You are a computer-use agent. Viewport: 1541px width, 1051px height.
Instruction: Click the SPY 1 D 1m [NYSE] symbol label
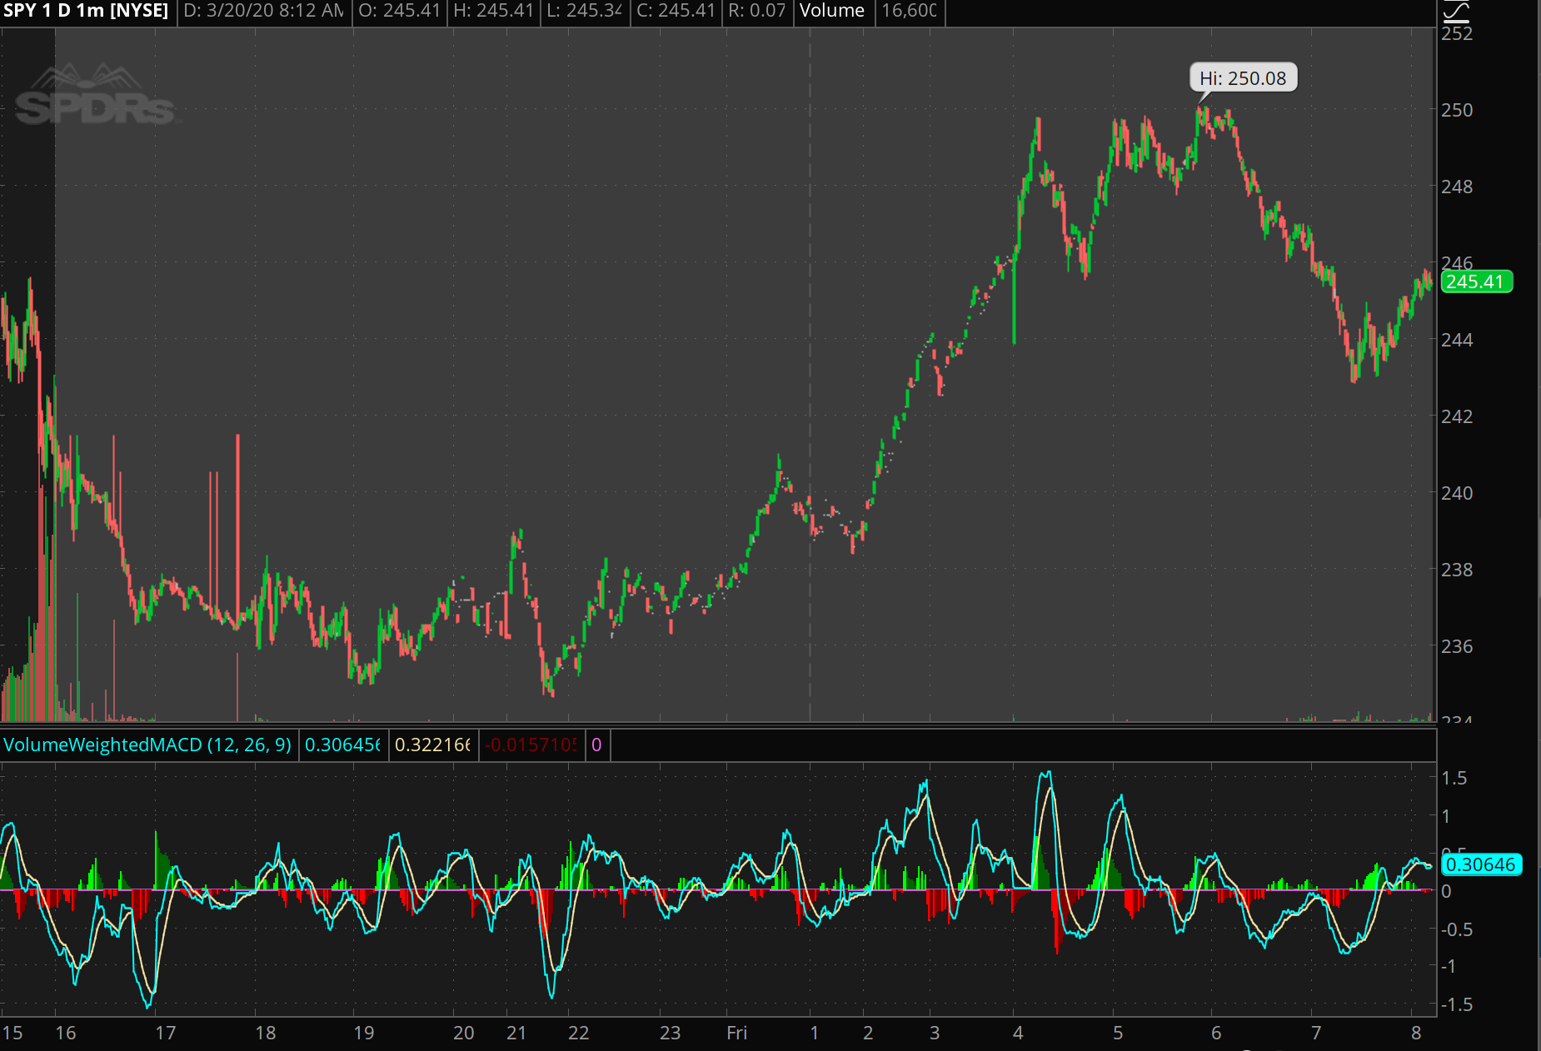[87, 11]
